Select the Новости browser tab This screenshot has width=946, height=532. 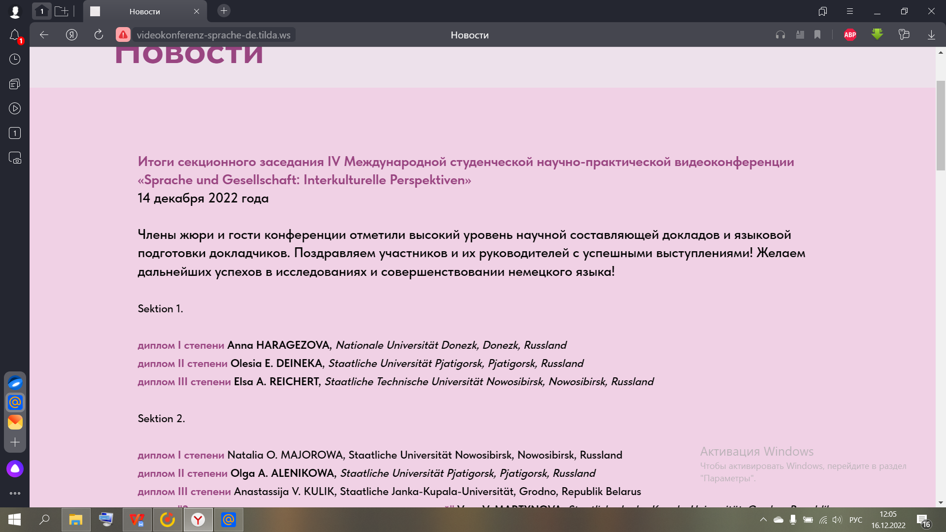145,11
